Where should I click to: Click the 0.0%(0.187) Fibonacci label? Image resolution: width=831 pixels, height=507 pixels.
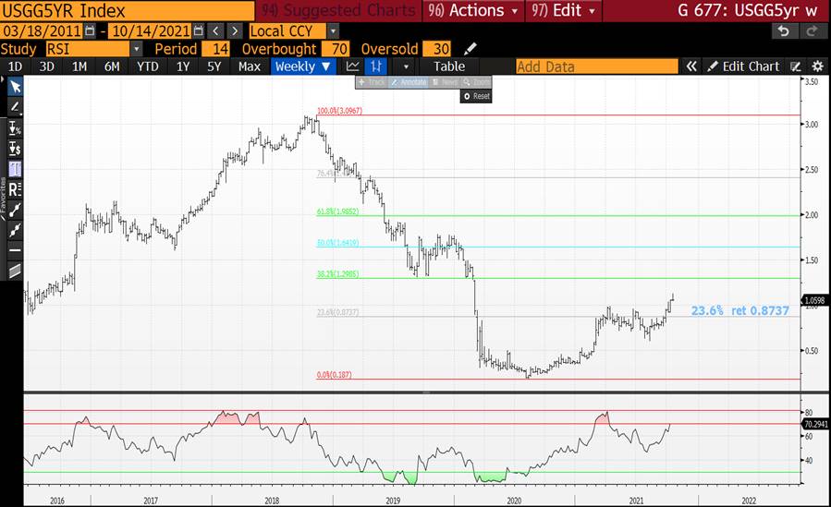tap(334, 375)
